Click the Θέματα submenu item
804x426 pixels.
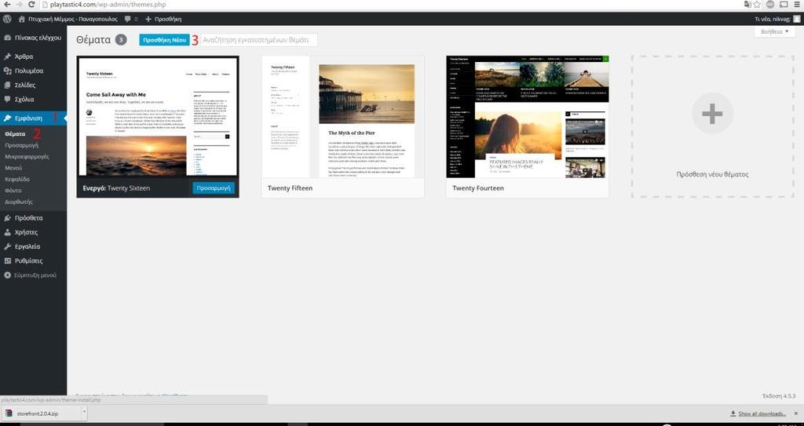(15, 134)
